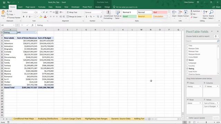
Task: Open the Row Labels filter dropdown
Action: [x=16, y=38]
